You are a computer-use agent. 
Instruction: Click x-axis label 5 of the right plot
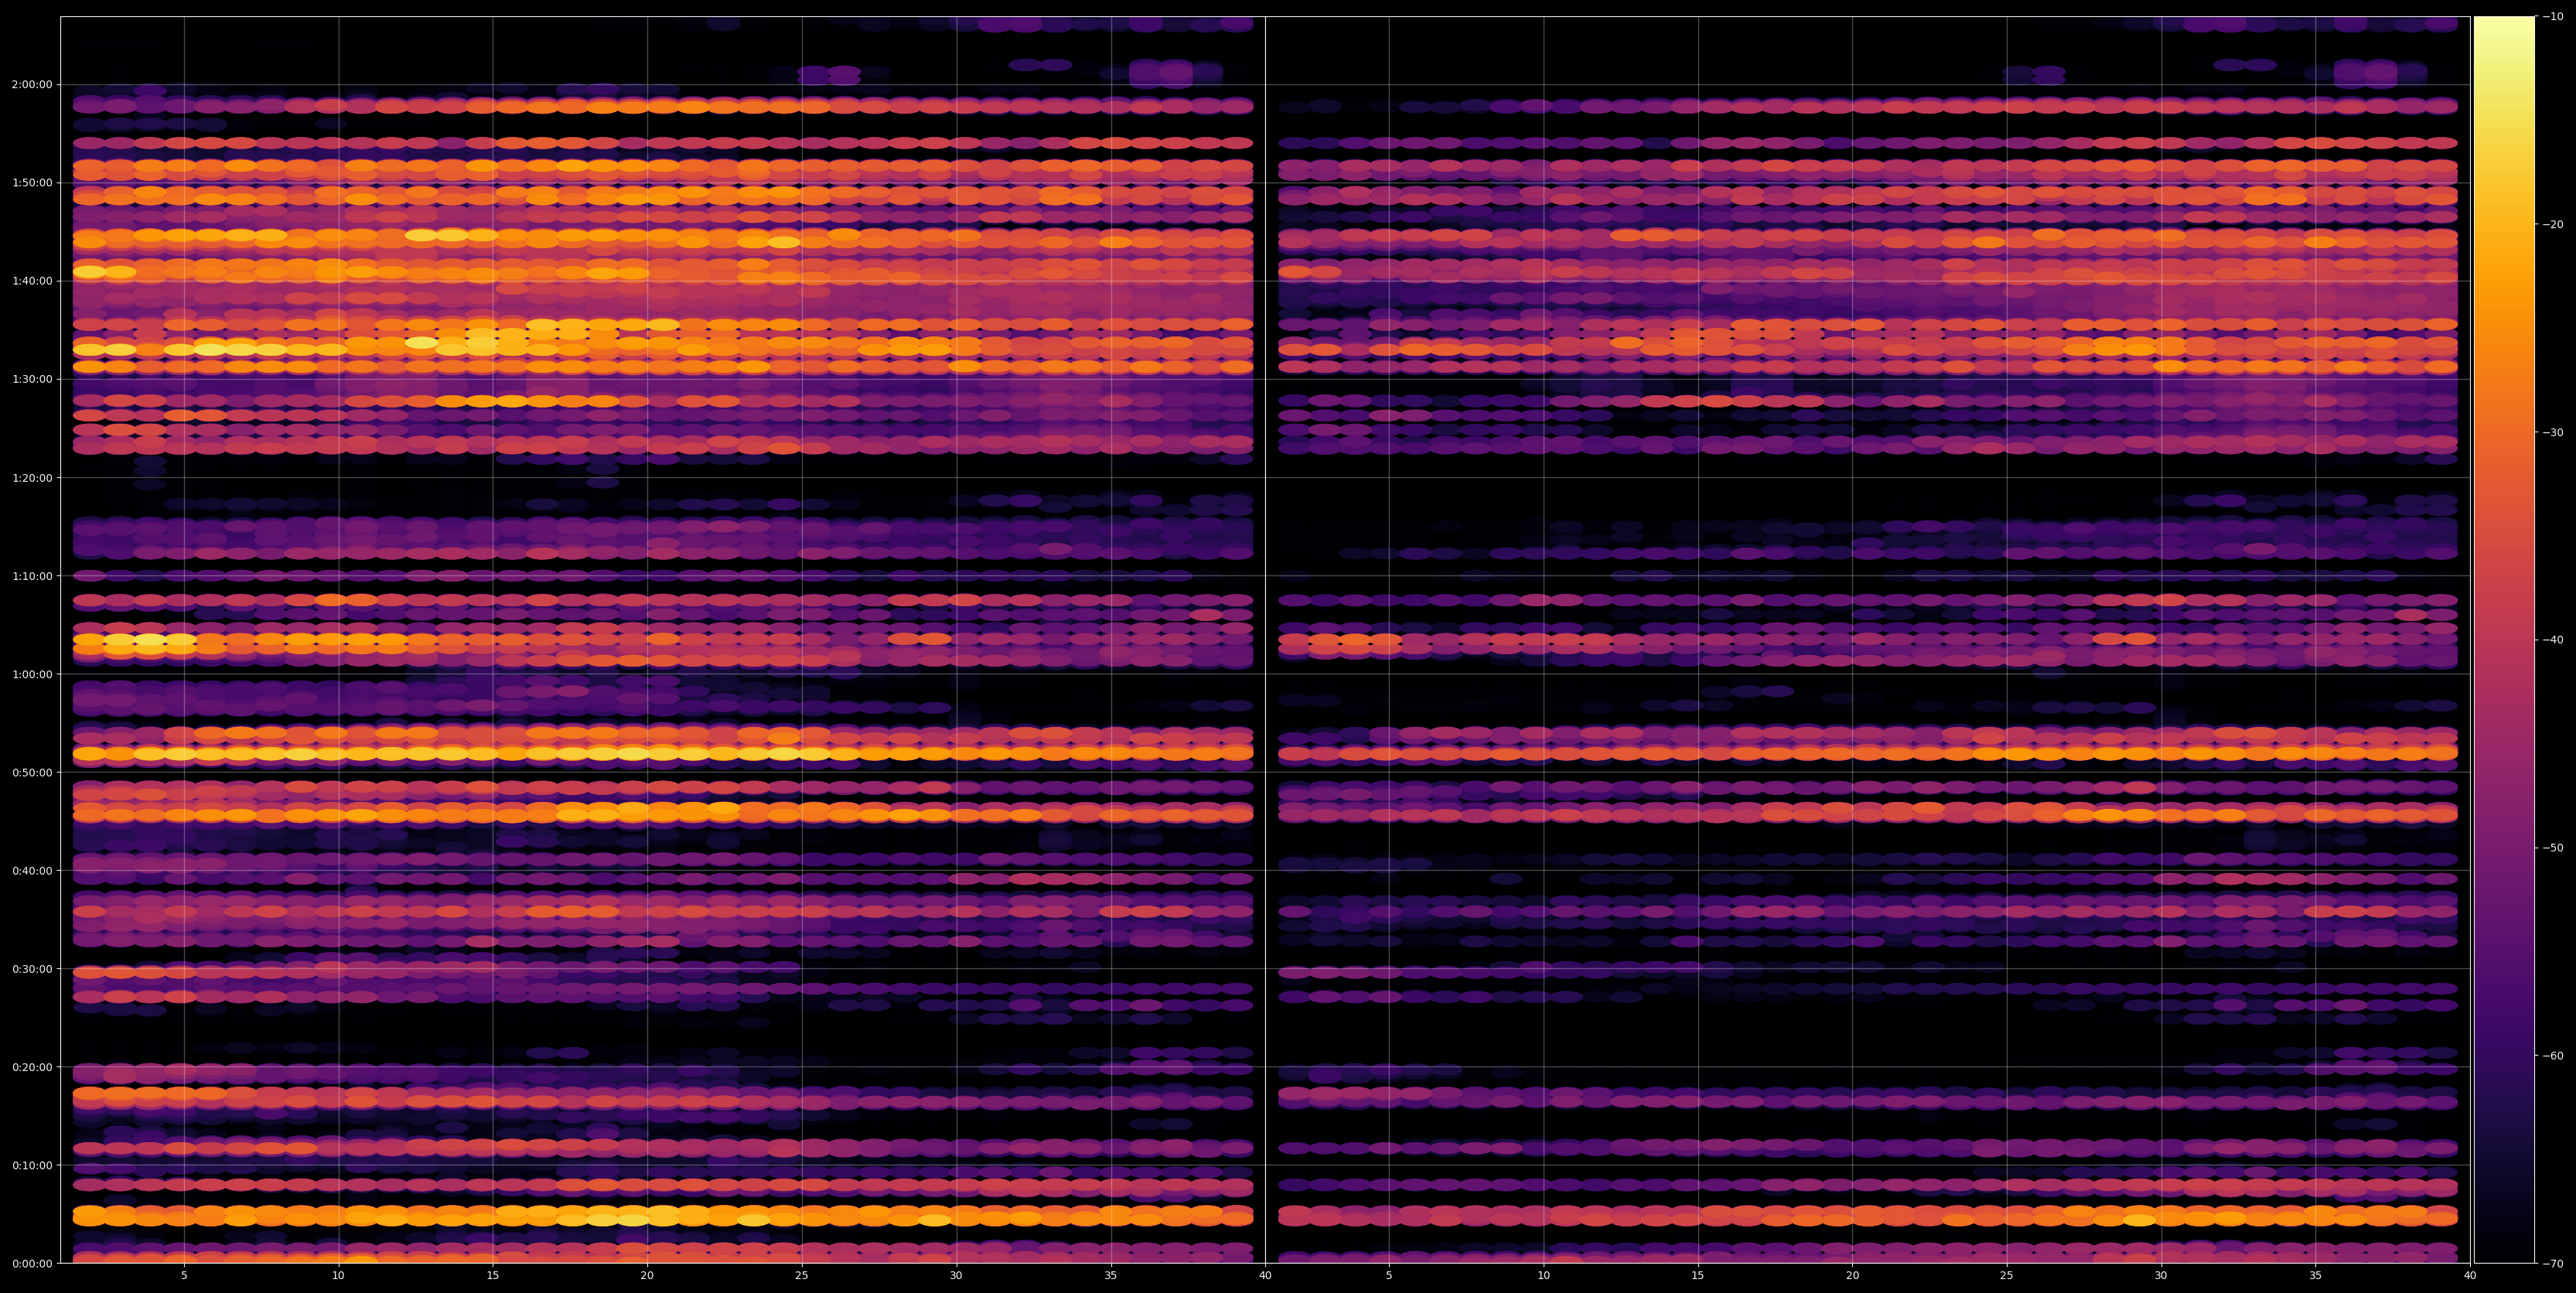(1389, 1276)
